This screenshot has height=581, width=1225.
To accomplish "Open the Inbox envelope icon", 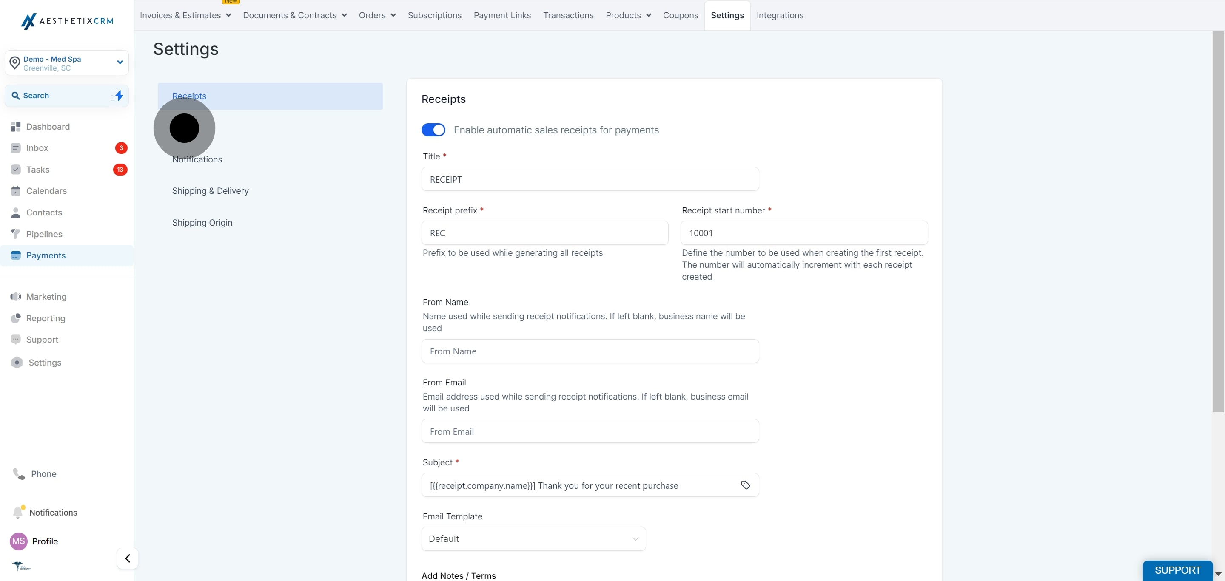I will tap(16, 148).
